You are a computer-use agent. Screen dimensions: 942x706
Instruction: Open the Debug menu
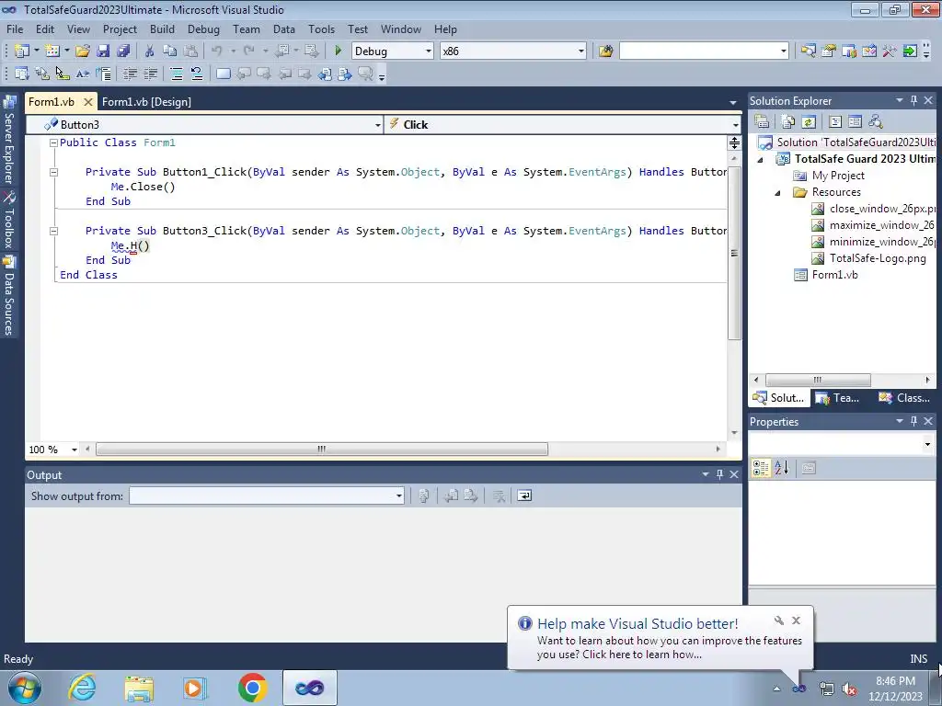tap(203, 29)
